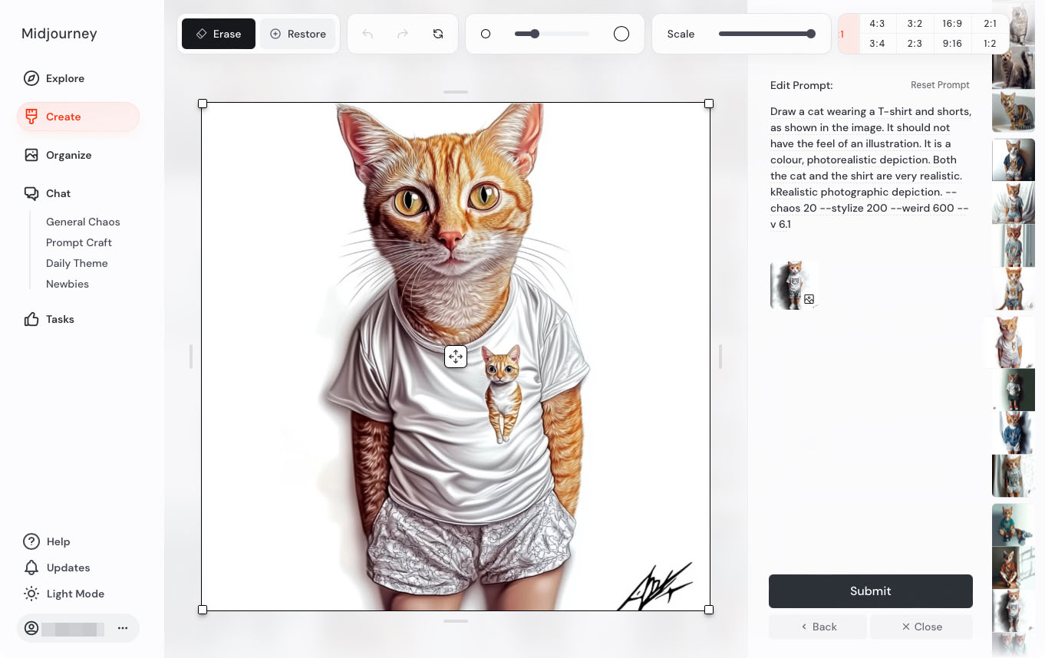This screenshot has width=1045, height=658.
Task: Click the left edge extend handle
Action: point(191,357)
